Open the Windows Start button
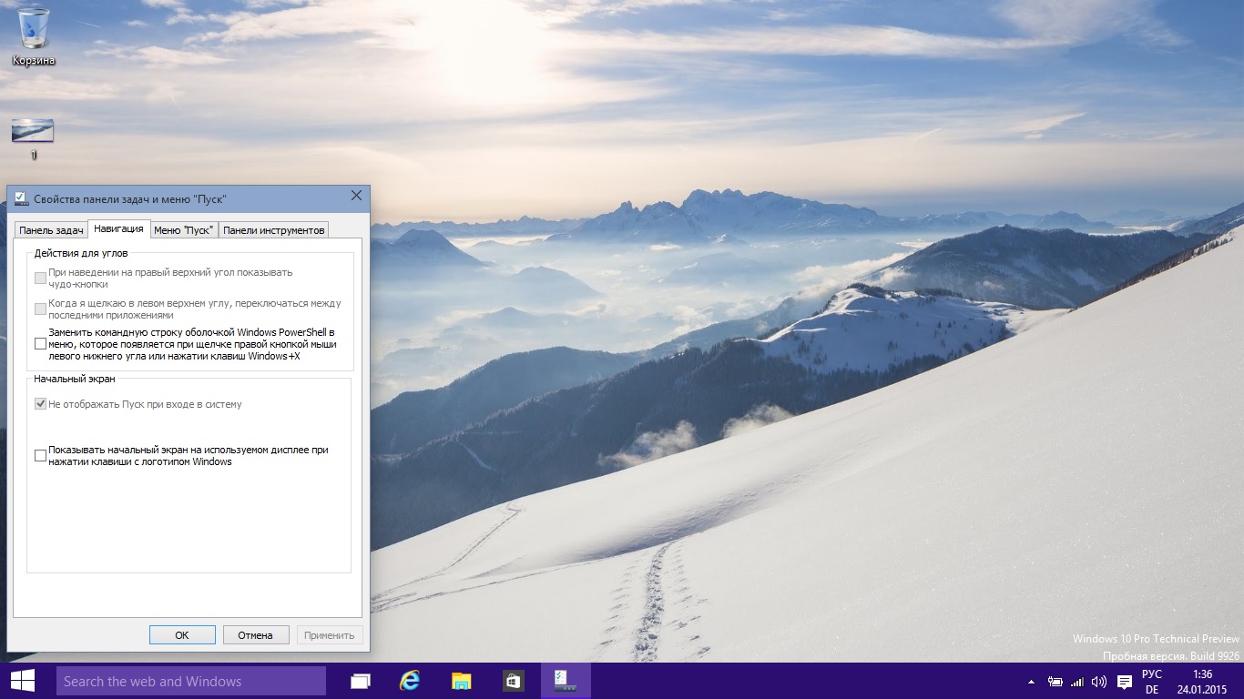Screen dimensions: 1244x699 point(23,681)
